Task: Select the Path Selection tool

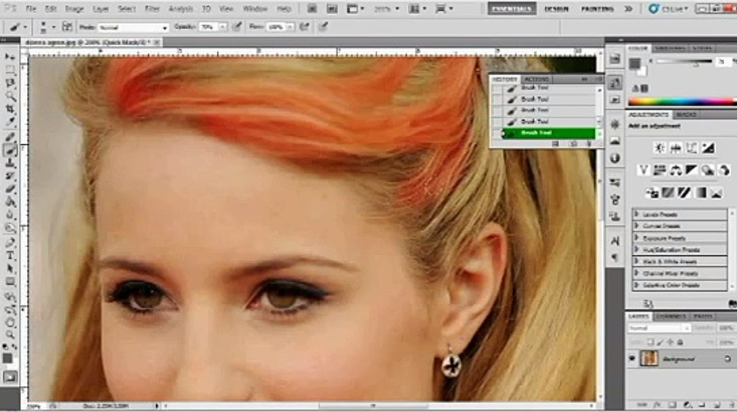Action: (x=10, y=269)
